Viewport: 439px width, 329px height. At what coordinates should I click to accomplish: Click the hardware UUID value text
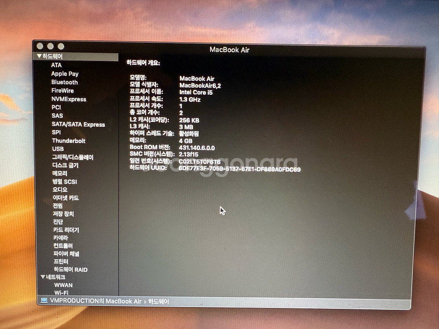coord(239,169)
